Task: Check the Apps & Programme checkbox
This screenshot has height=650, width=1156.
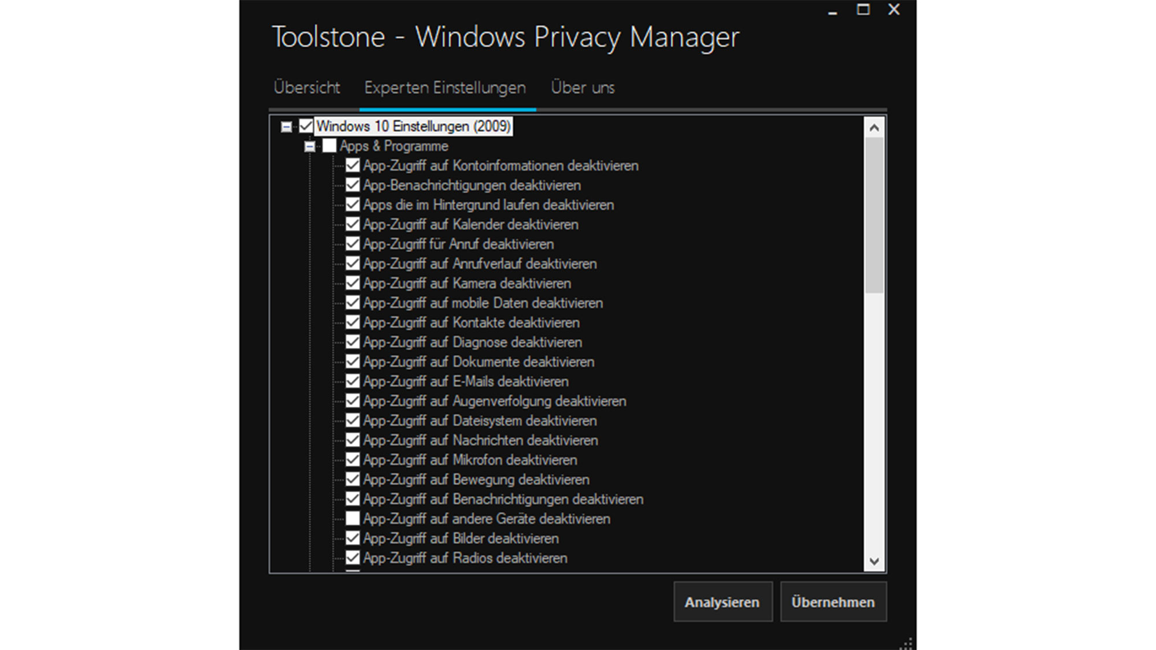Action: tap(329, 146)
